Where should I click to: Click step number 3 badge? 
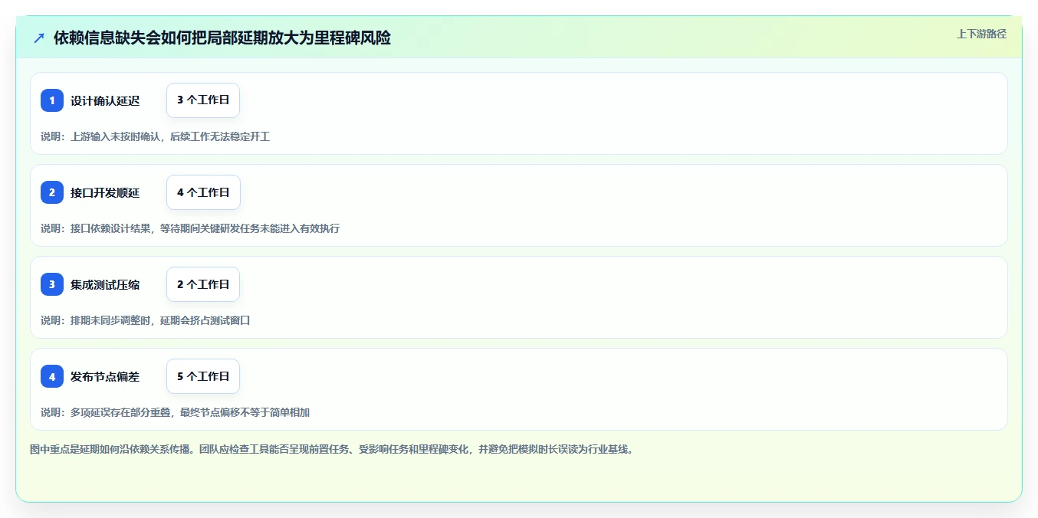(52, 284)
